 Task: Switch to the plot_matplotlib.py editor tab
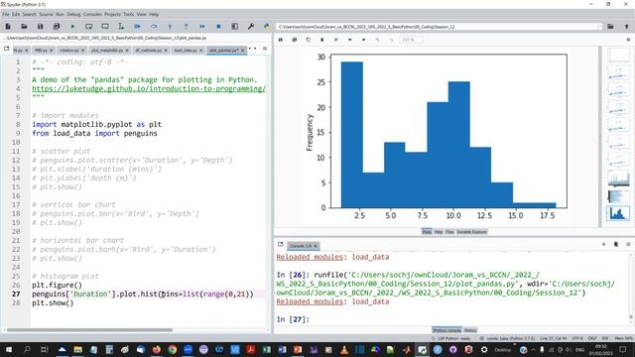(x=106, y=51)
